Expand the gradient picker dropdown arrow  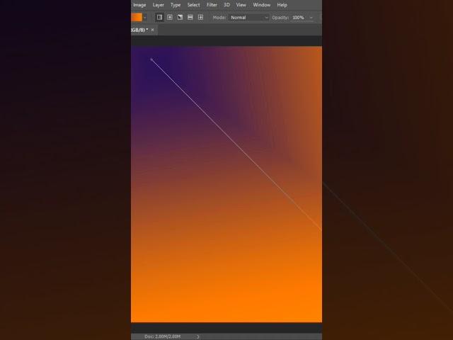click(145, 17)
